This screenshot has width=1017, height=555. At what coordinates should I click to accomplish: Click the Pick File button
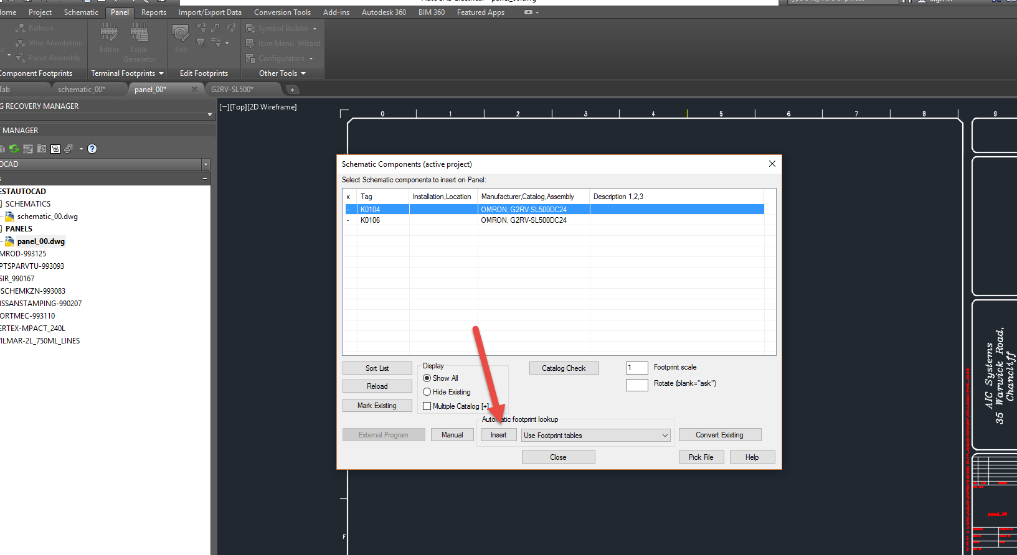coord(701,457)
